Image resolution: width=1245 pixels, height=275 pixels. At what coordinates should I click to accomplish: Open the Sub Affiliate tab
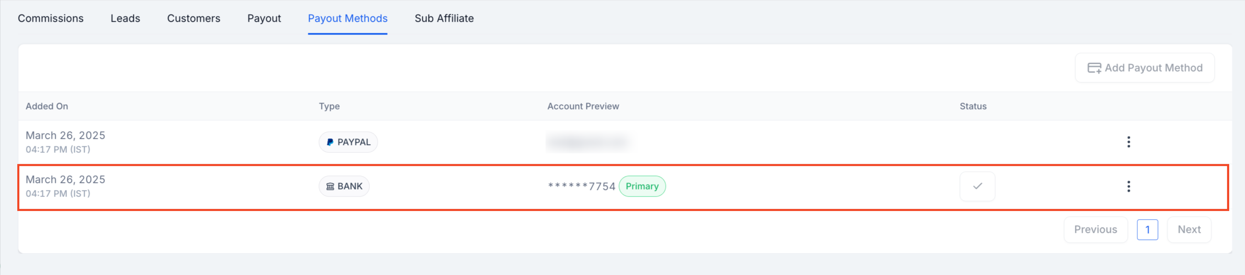point(444,18)
